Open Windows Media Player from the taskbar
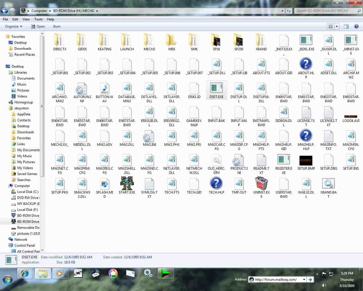Screen dimensions: 363x291 point(60,273)
